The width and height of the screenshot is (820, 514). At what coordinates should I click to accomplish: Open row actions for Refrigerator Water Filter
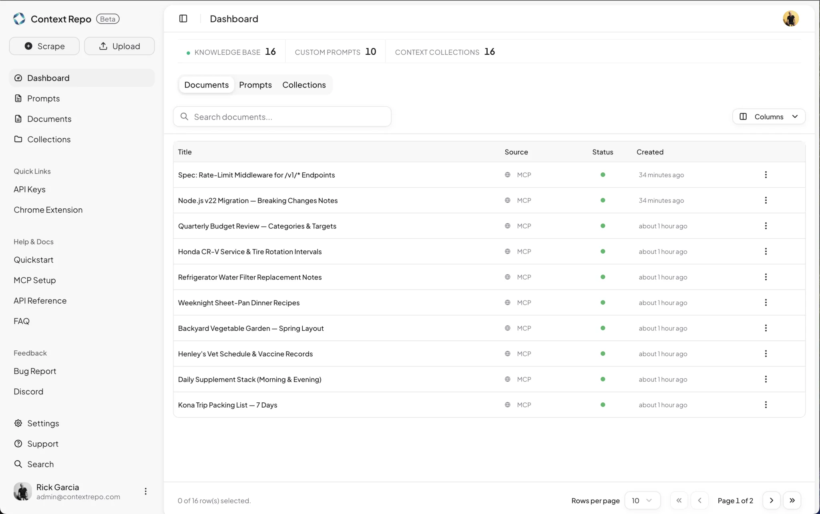click(x=766, y=277)
